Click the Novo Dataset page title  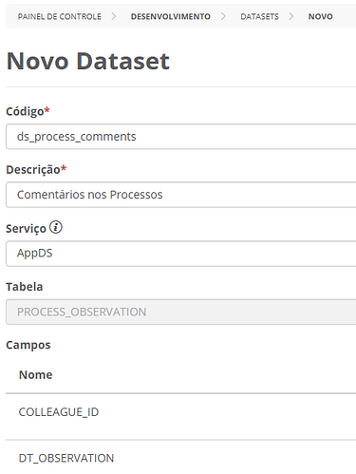click(88, 61)
